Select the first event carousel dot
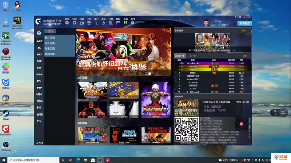The height and width of the screenshot is (163, 291). click(x=202, y=48)
